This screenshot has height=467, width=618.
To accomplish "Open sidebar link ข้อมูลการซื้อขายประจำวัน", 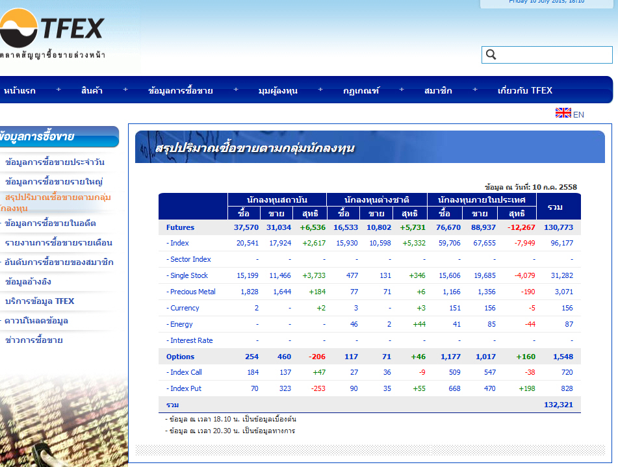I will point(55,162).
